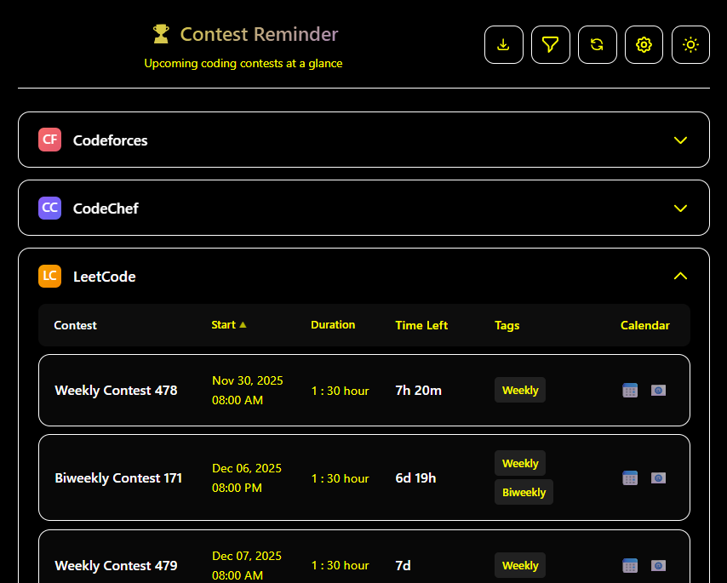Viewport: 727px width, 583px height.
Task: Click the download contests icon
Action: pyautogui.click(x=503, y=44)
